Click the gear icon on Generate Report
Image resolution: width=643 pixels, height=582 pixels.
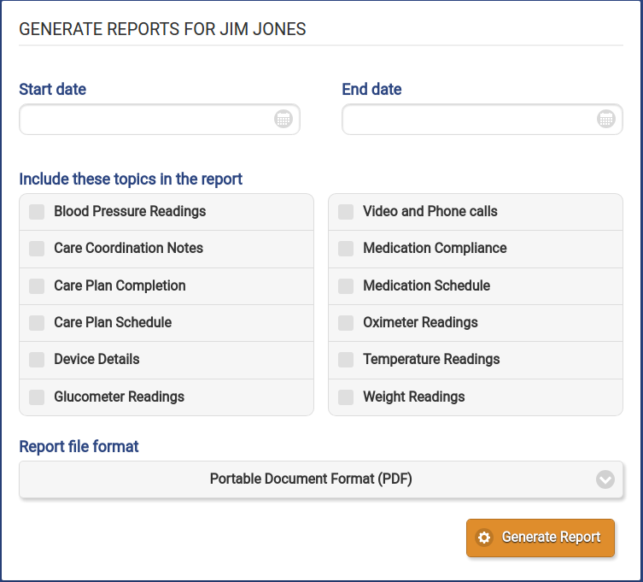pos(484,538)
